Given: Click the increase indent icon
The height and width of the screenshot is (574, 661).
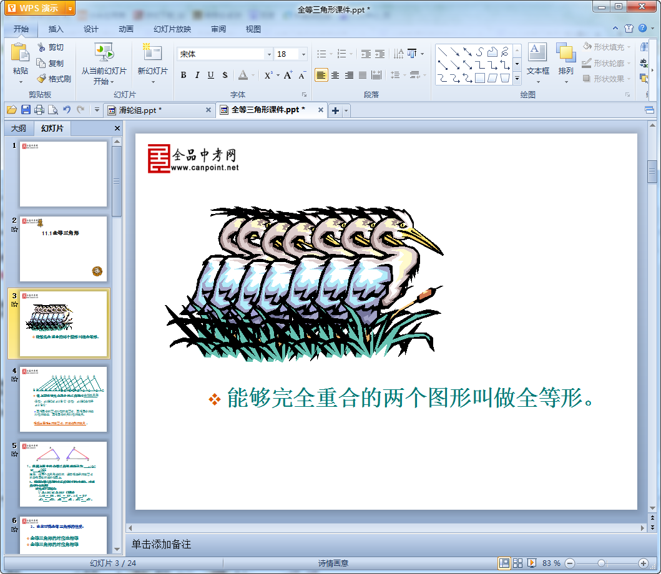Looking at the screenshot, I should (380, 54).
